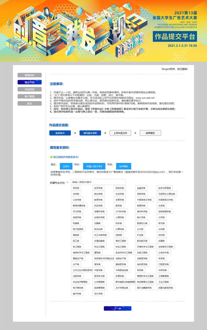Choose the 航空航天类 major tag
207x330 pixels.
coord(142,241)
